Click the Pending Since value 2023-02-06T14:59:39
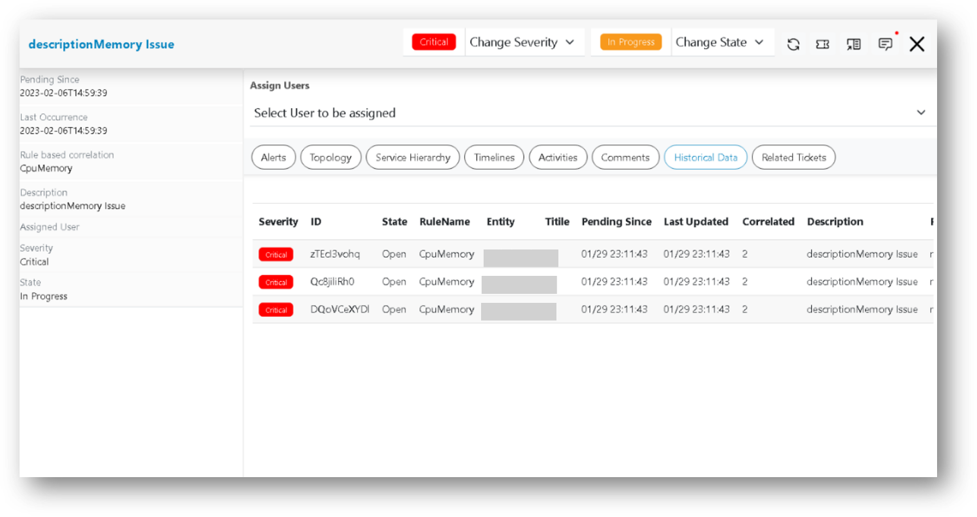977x517 pixels. pyautogui.click(x=63, y=93)
